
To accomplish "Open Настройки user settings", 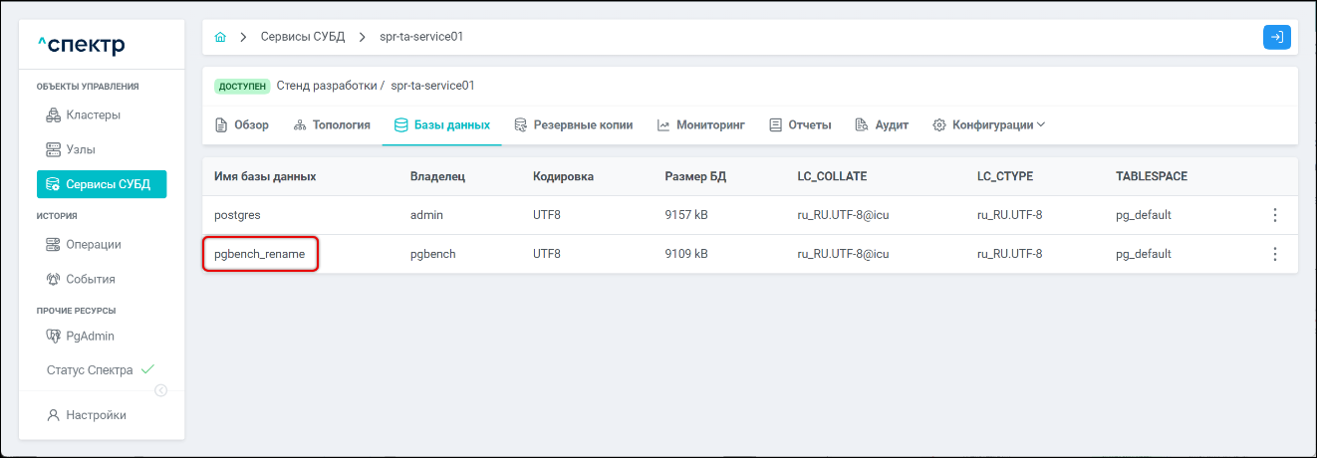I will (x=96, y=415).
